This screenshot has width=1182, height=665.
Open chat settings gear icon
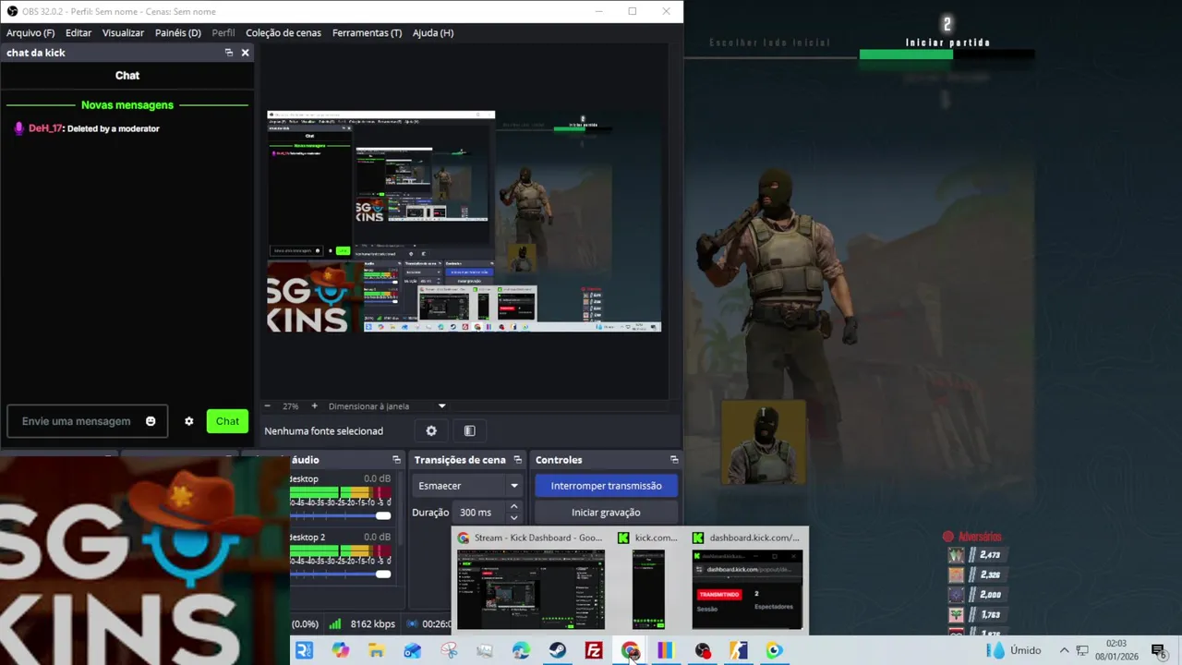[189, 421]
